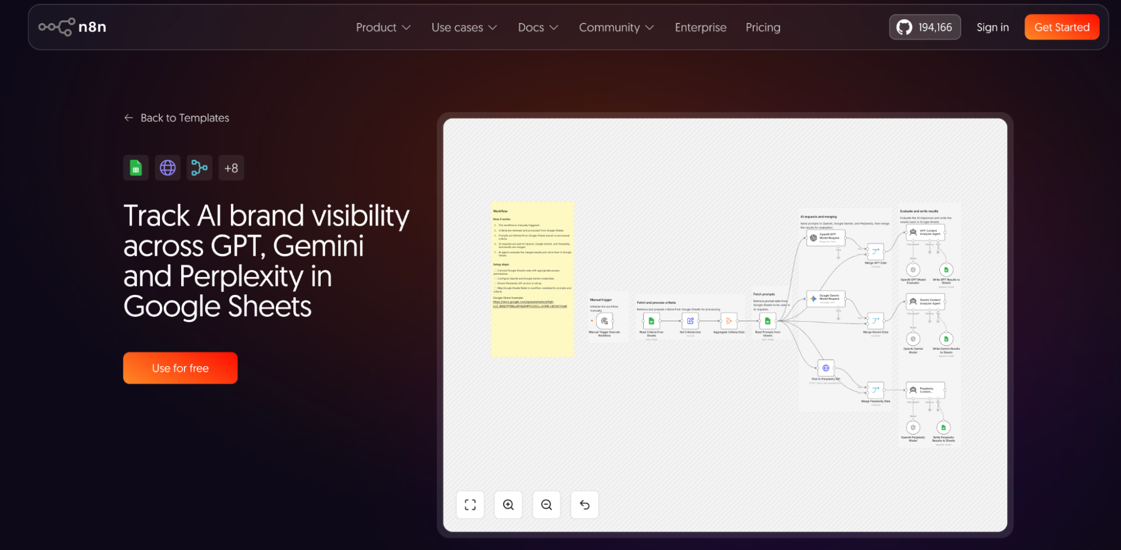Open the Docs dropdown menu
This screenshot has height=550, width=1121.
pyautogui.click(x=538, y=27)
